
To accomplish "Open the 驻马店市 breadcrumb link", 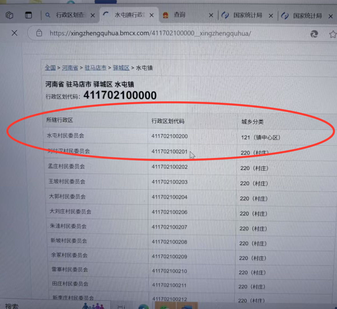I will 95,68.
